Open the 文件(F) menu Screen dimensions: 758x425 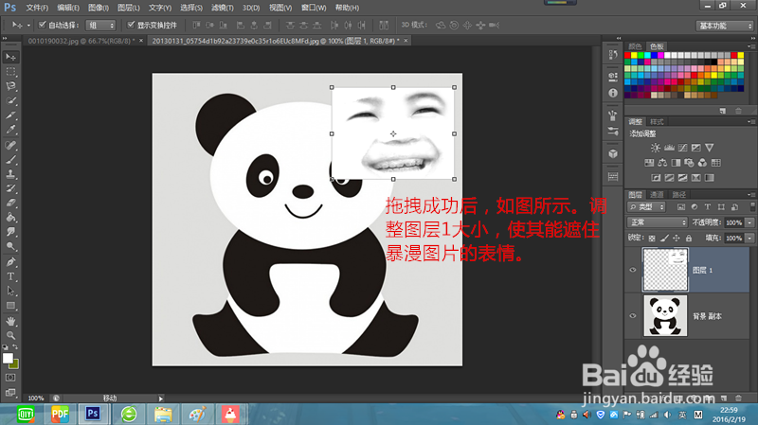point(37,8)
